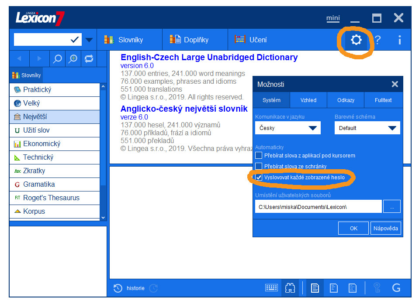This screenshot has width=419, height=304.
Task: Go forward with right arrow
Action: point(39,58)
